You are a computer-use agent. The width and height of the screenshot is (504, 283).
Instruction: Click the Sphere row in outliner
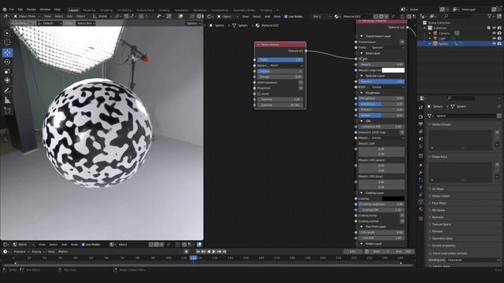460,44
